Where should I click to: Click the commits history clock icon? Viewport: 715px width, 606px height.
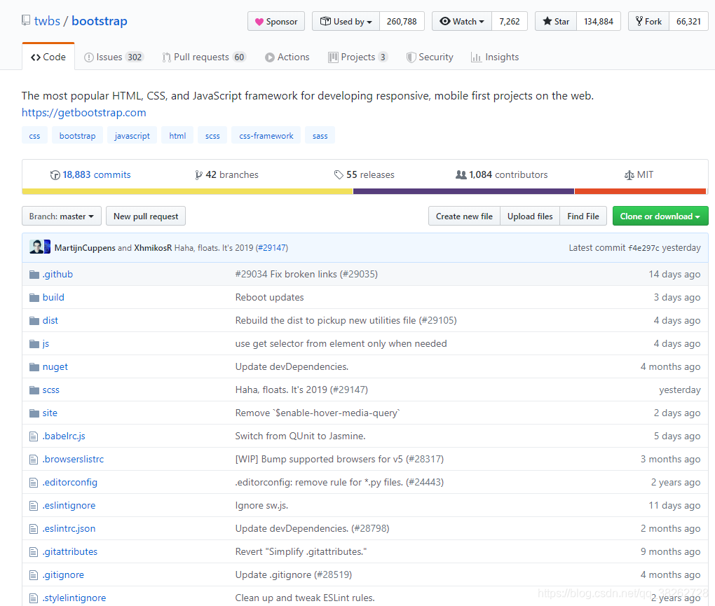click(55, 175)
